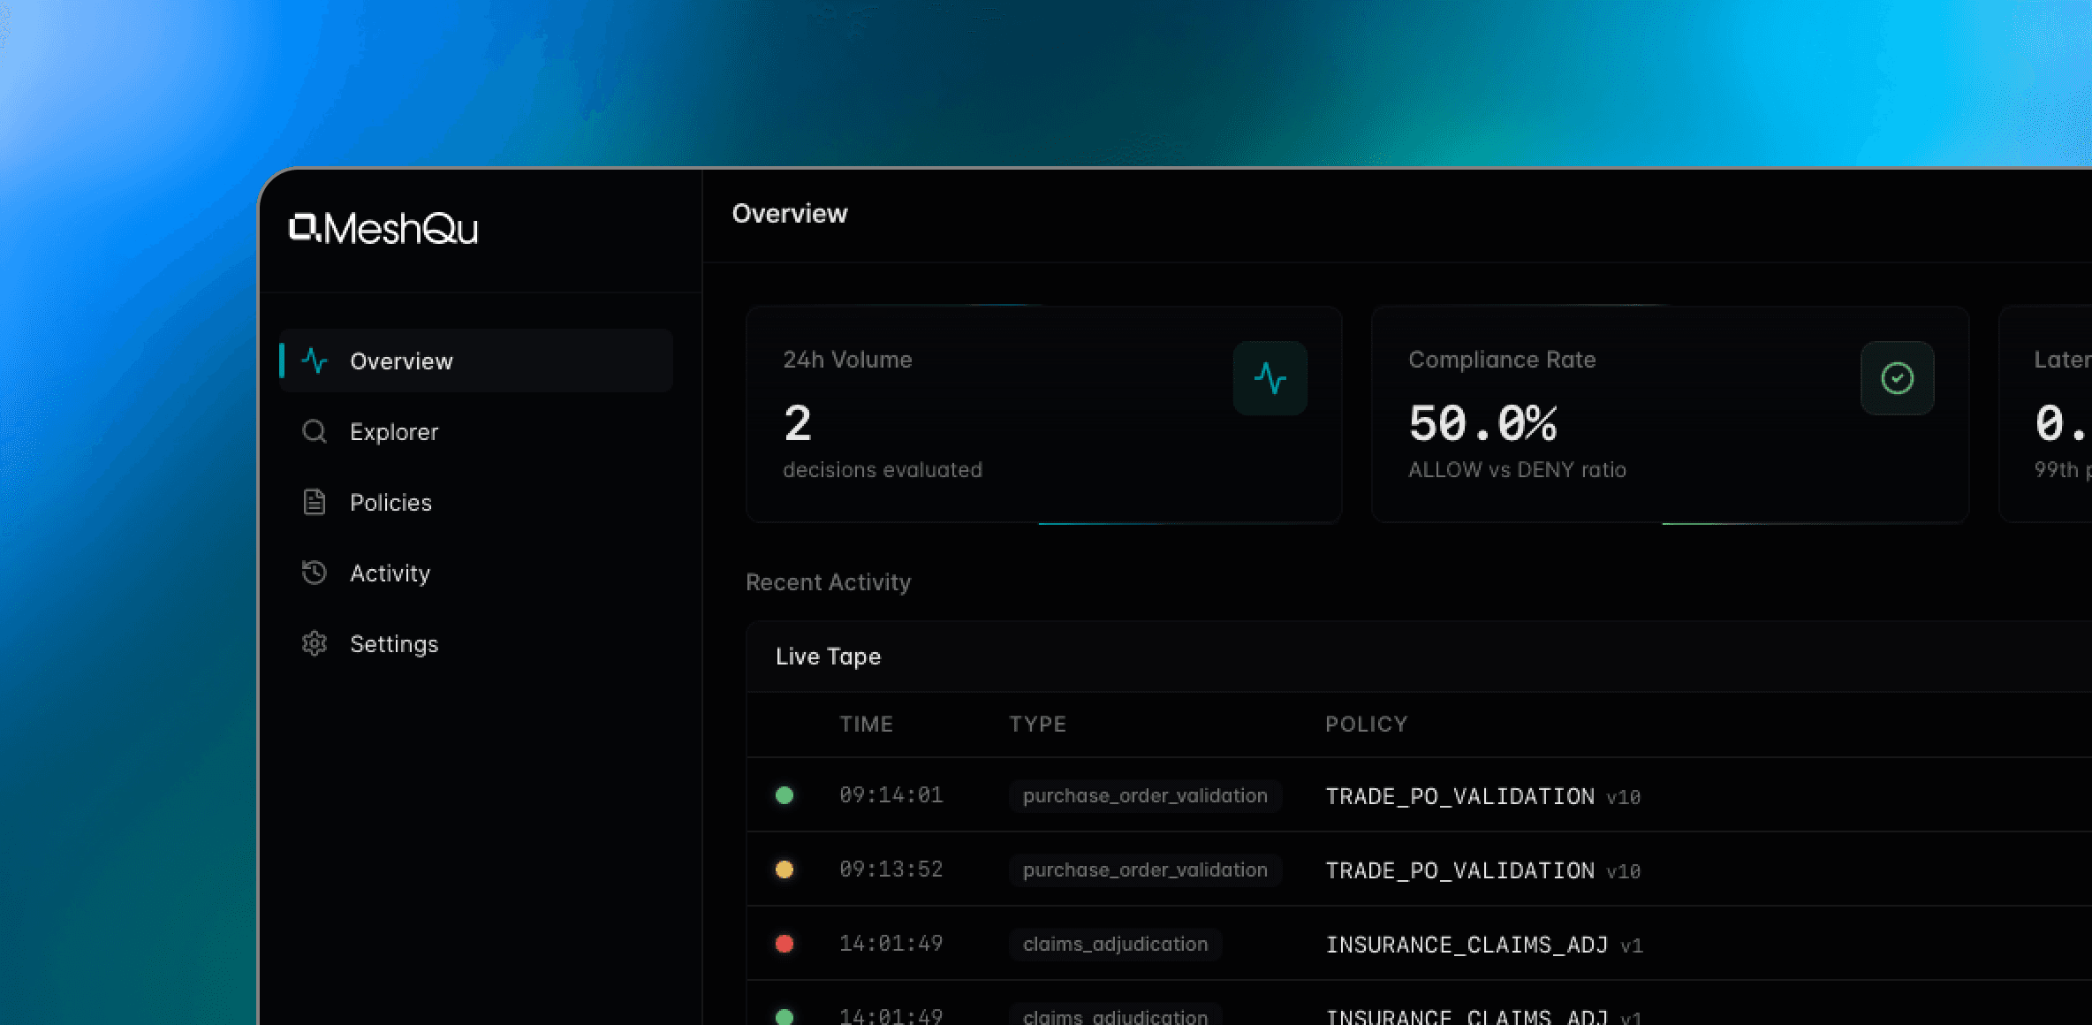Click the MeshQu logo

click(x=383, y=229)
